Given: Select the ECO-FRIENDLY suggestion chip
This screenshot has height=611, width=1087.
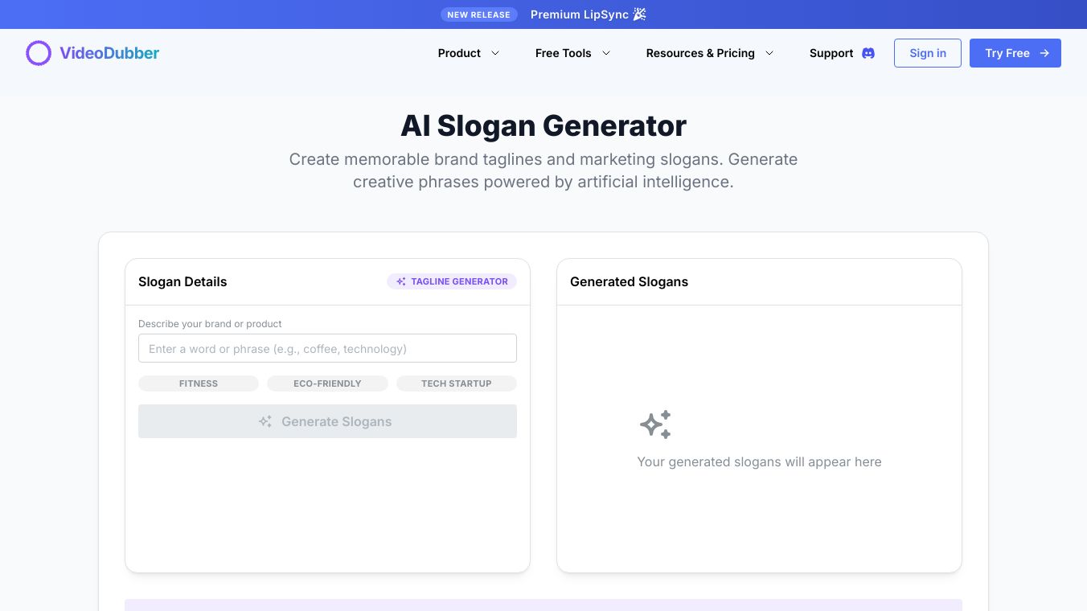Looking at the screenshot, I should [327, 383].
